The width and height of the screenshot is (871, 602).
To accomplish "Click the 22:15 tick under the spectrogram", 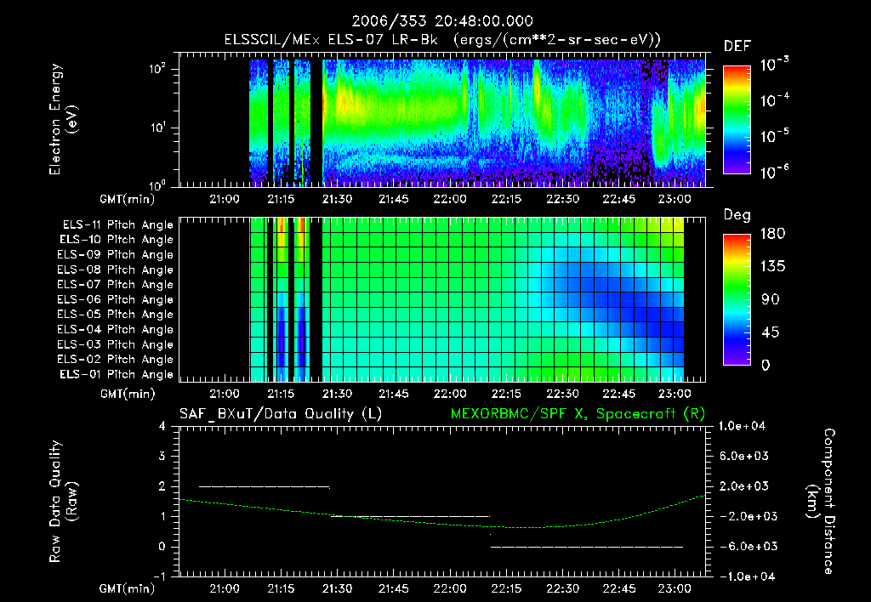I will [506, 199].
